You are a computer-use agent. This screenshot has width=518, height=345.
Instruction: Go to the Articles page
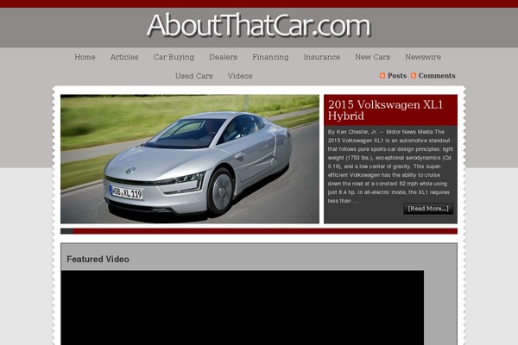124,57
